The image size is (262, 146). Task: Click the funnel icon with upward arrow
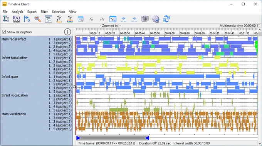(59, 19)
